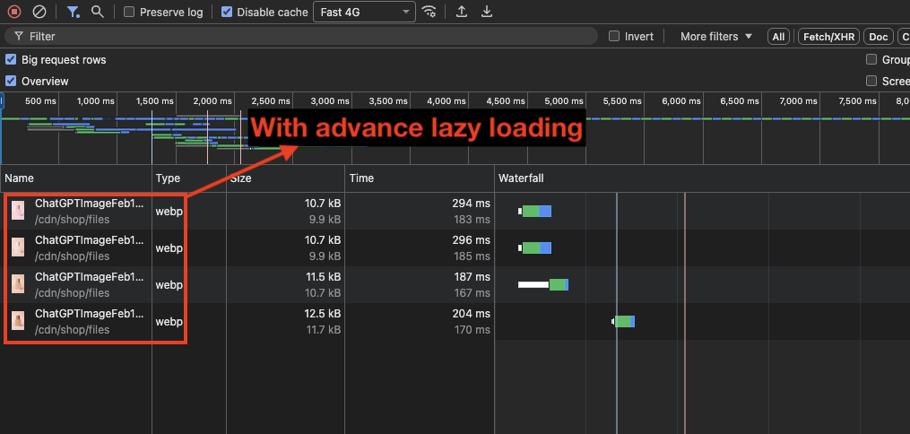Stop recording network log
The height and width of the screenshot is (434, 910).
tap(14, 12)
